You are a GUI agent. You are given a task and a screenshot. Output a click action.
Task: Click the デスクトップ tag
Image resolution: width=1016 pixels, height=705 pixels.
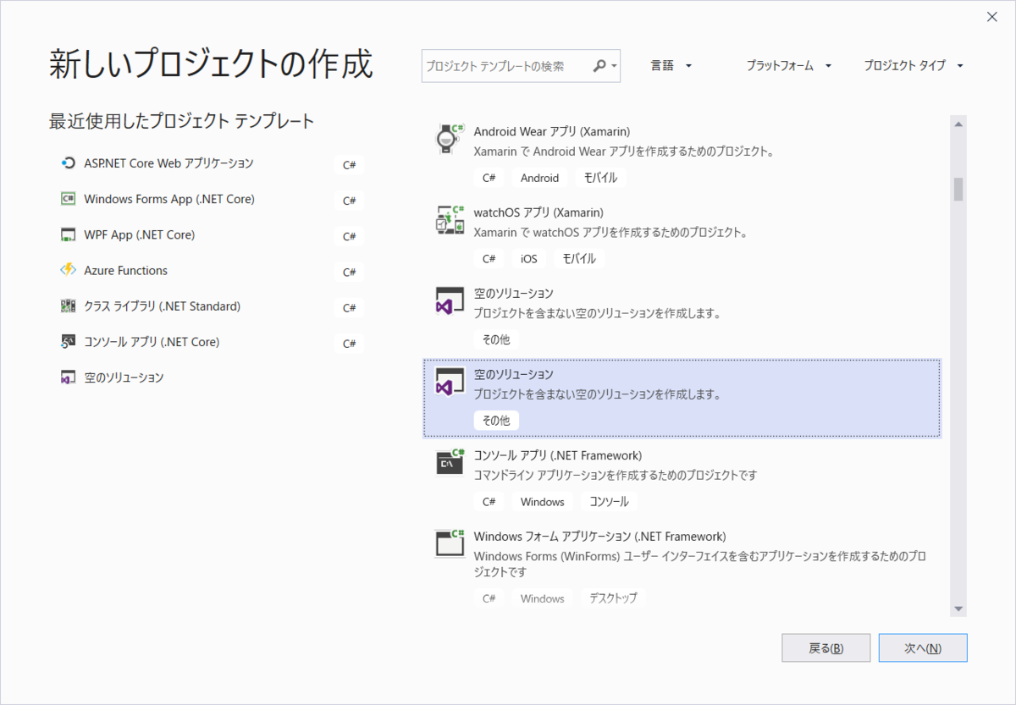tap(614, 598)
